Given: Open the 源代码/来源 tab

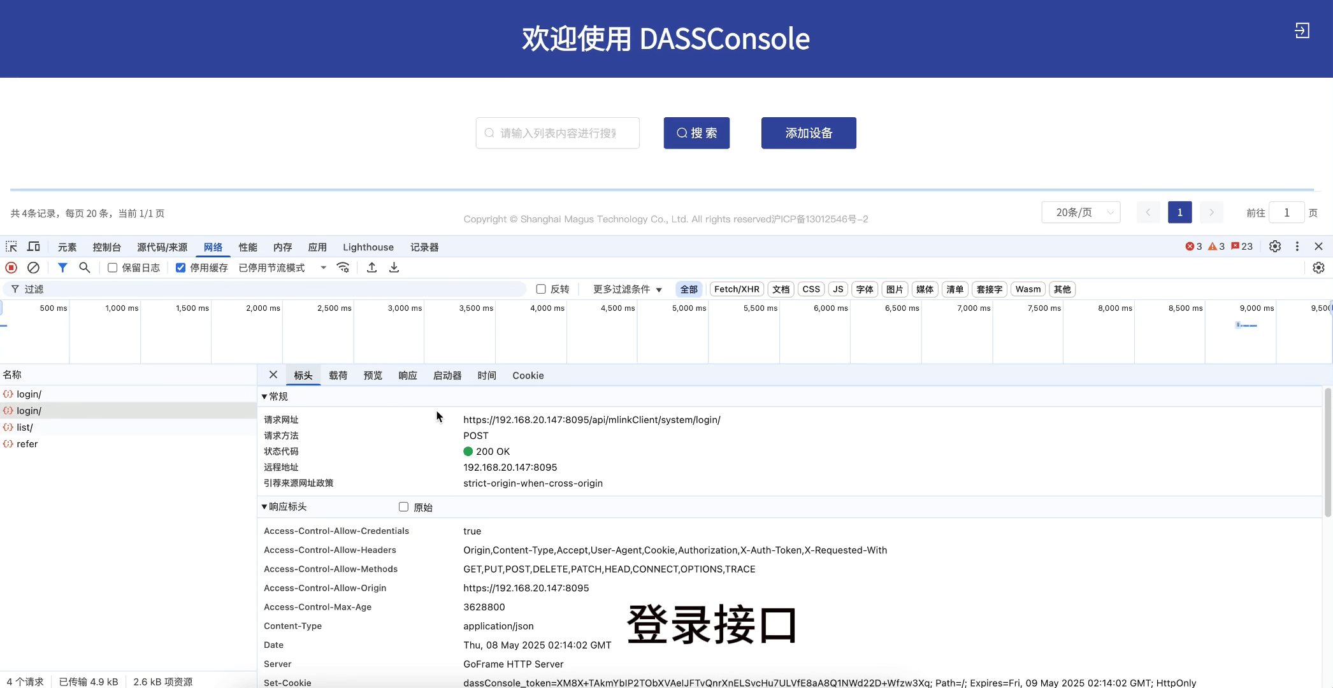Looking at the screenshot, I should (x=162, y=247).
